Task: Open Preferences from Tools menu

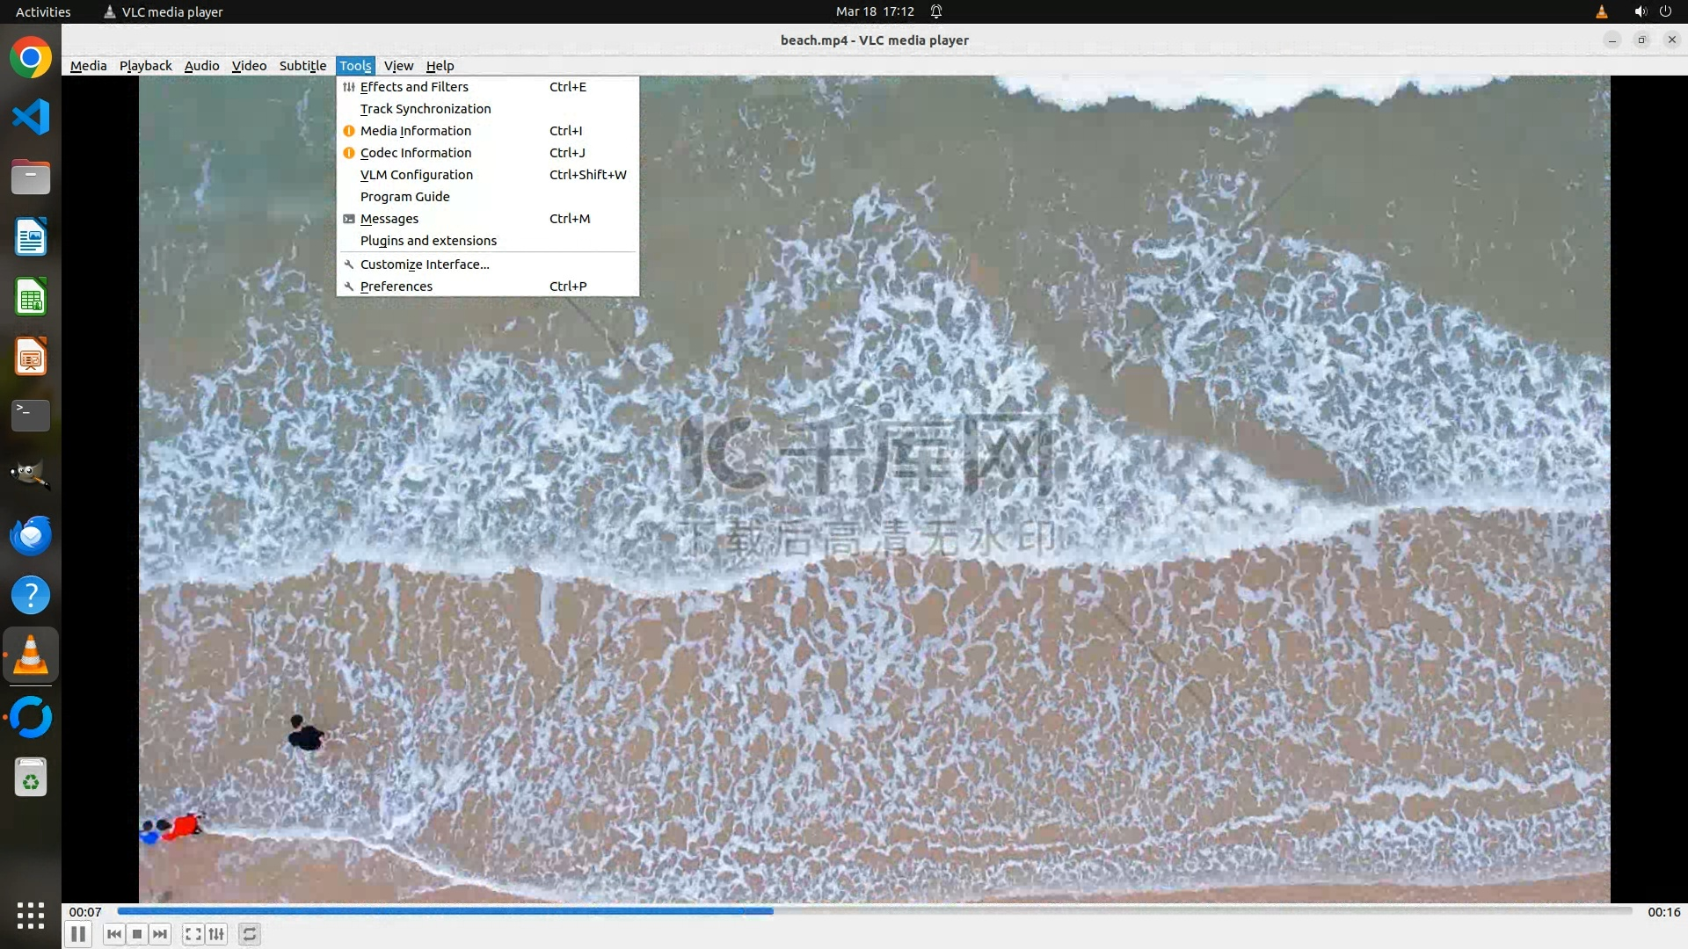Action: click(x=396, y=286)
